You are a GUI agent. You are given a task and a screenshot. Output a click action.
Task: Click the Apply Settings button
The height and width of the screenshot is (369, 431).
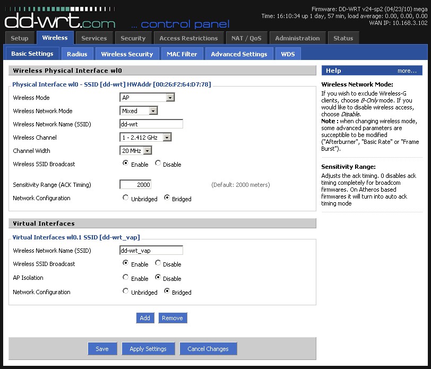tap(148, 349)
